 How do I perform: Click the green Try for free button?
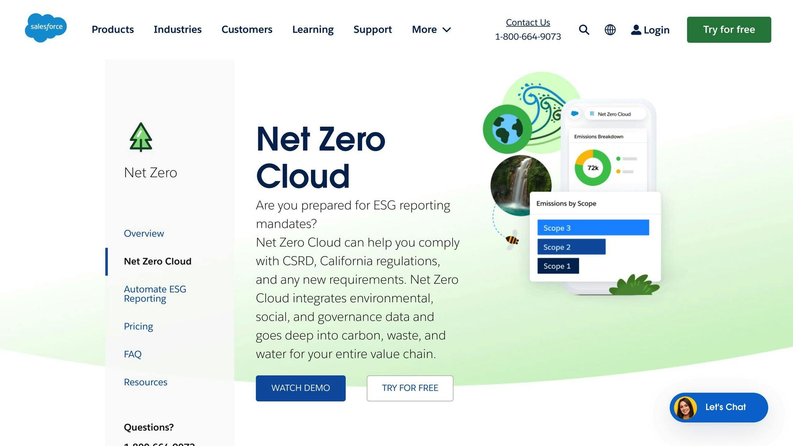[729, 30]
